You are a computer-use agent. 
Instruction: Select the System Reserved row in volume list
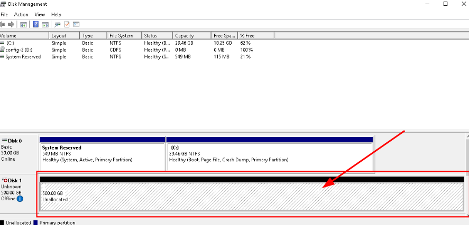pos(23,57)
